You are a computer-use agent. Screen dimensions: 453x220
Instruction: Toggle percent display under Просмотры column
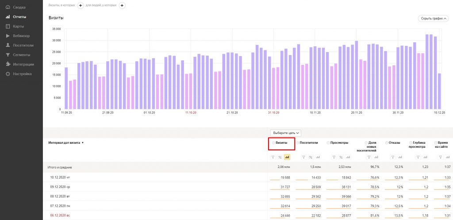(x=341, y=157)
